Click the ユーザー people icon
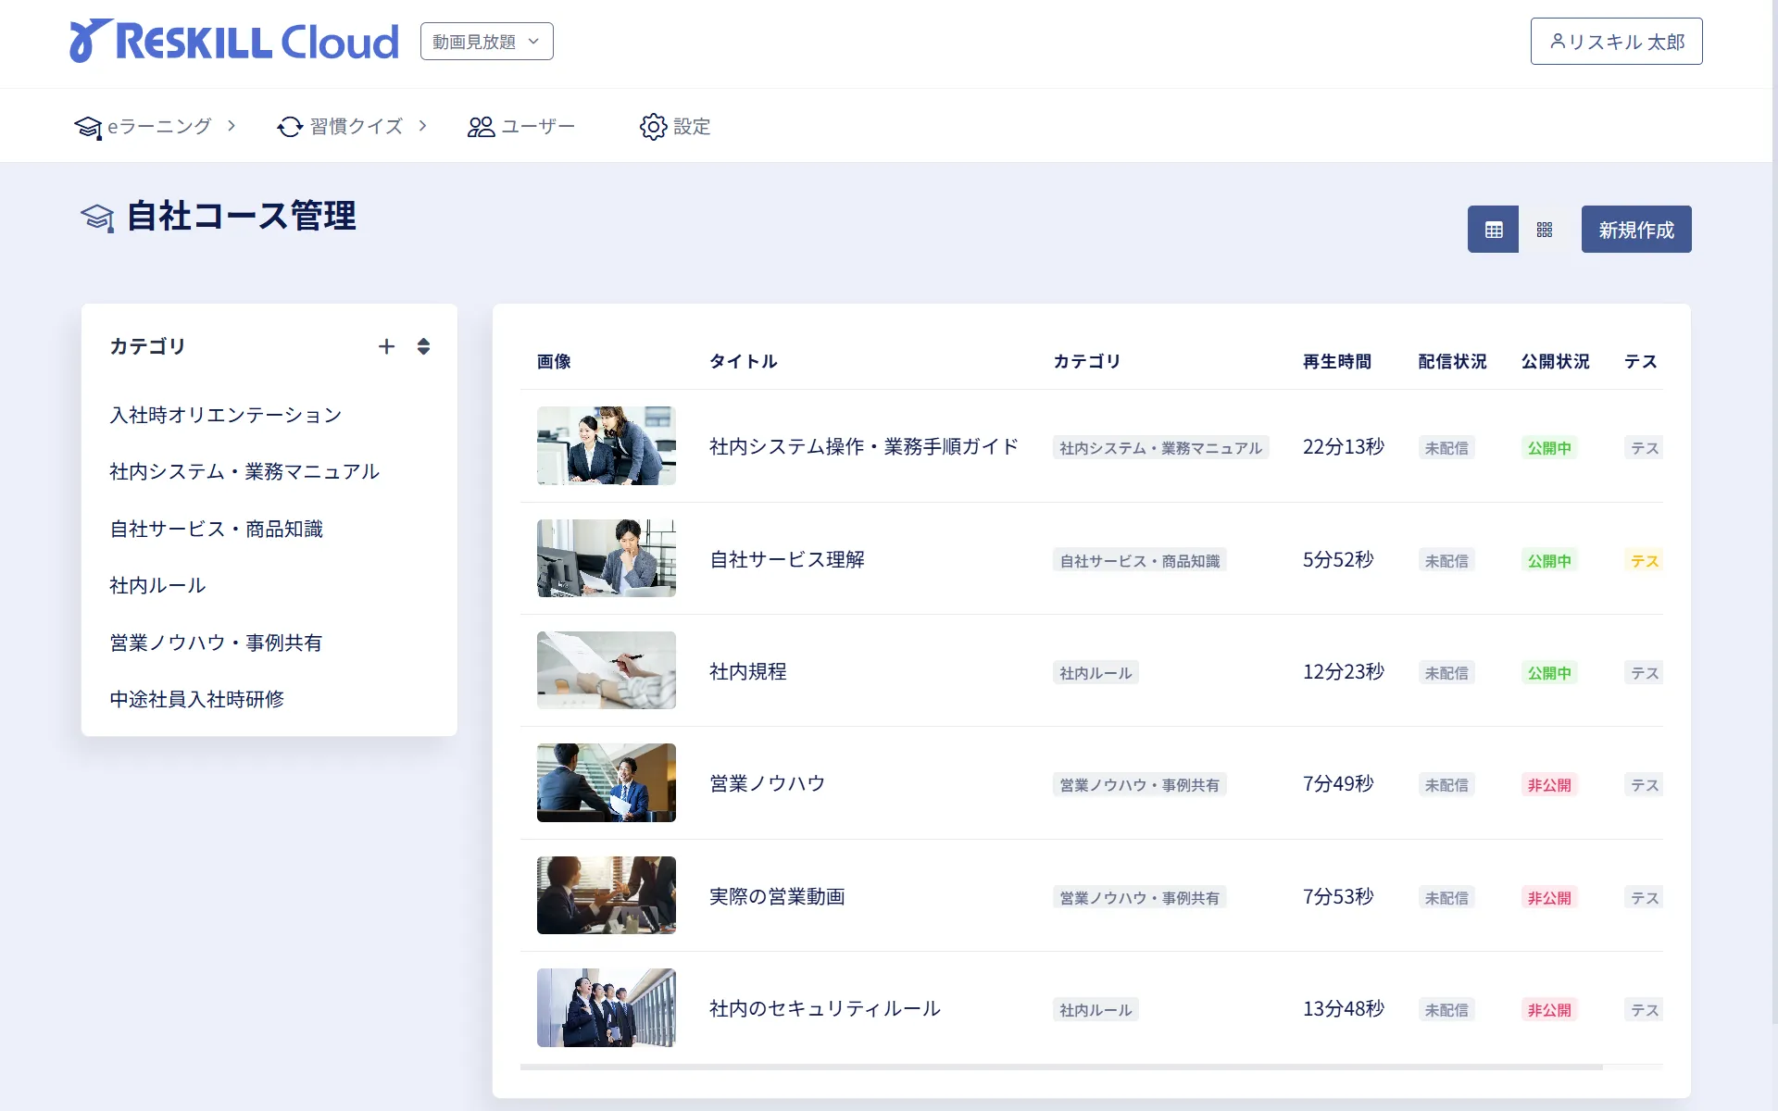 point(481,127)
